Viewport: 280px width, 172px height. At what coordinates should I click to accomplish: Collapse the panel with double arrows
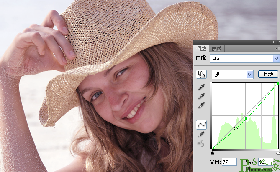pos(274,42)
